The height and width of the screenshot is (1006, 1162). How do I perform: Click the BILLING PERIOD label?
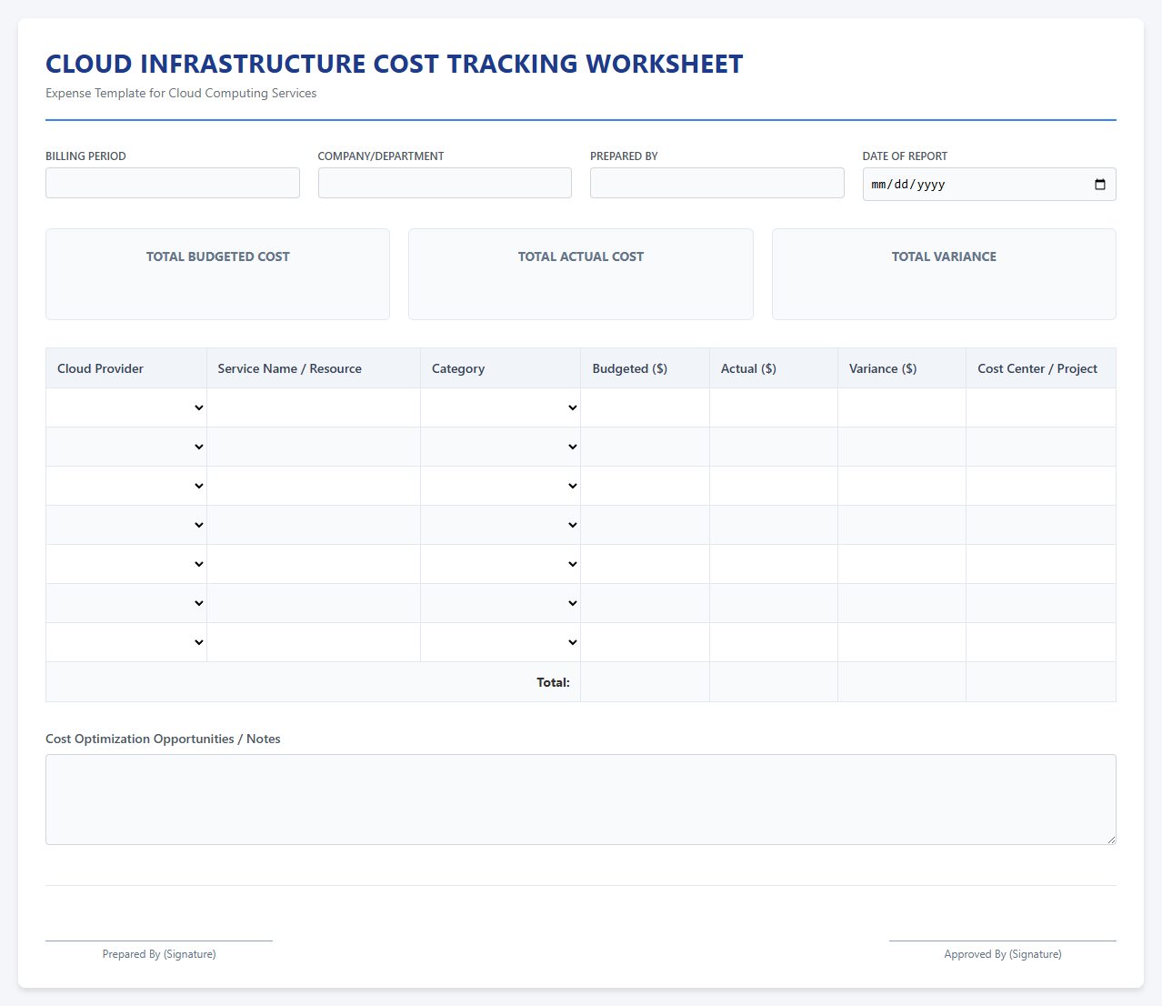[85, 156]
